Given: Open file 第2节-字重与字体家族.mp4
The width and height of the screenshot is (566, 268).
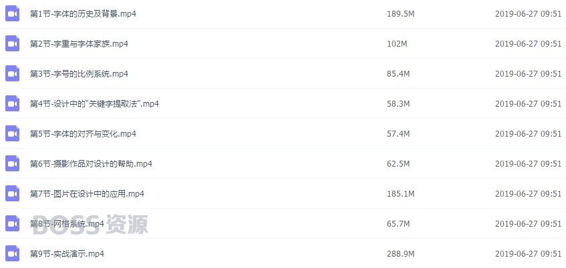Looking at the screenshot, I should [79, 44].
